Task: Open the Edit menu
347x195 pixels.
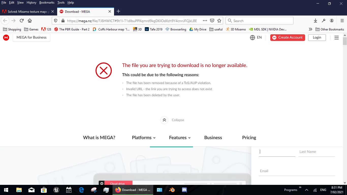Action: click(12, 3)
